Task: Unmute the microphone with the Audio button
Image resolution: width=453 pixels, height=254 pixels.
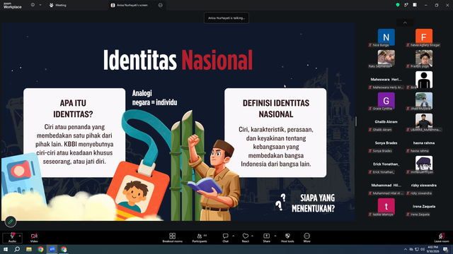Action: (x=12, y=238)
